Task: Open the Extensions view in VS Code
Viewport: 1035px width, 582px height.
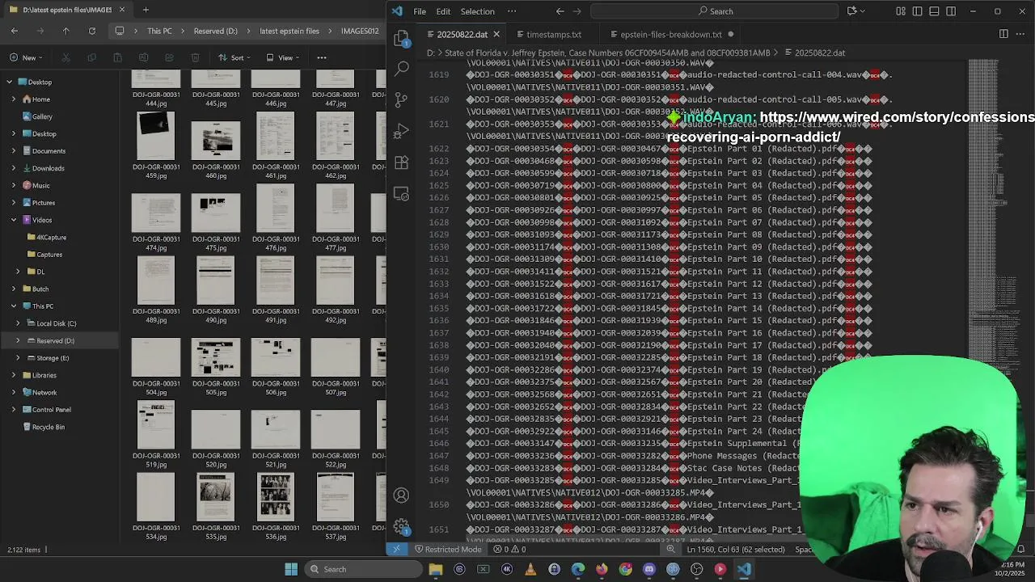Action: 402,162
